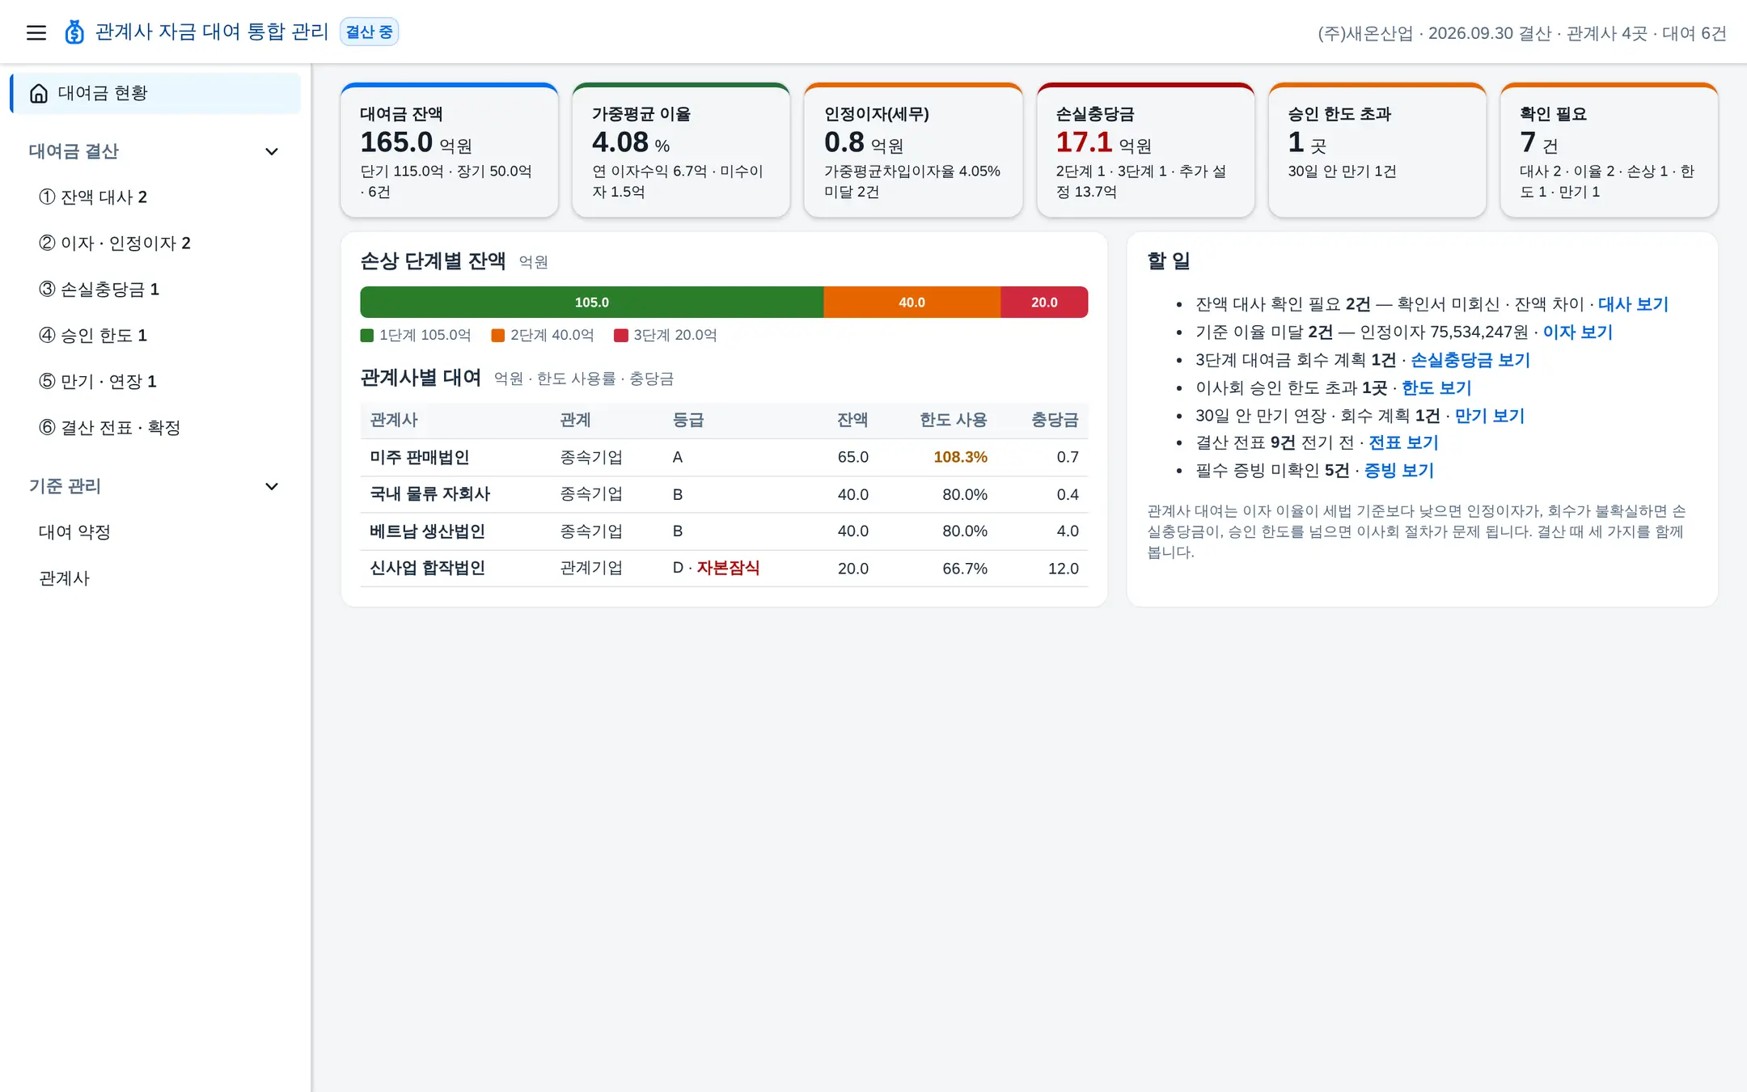Select the 미주 판매법인 table row name

pyautogui.click(x=420, y=457)
